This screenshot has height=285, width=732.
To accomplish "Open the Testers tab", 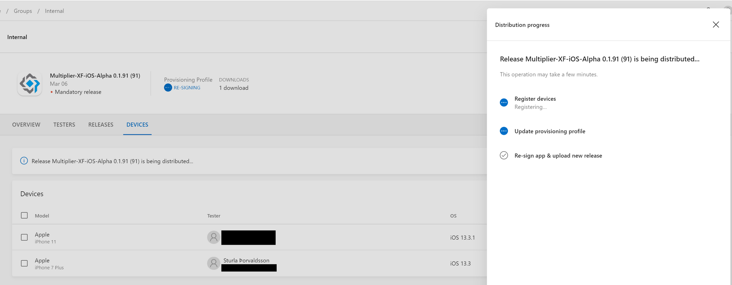I will pyautogui.click(x=64, y=125).
